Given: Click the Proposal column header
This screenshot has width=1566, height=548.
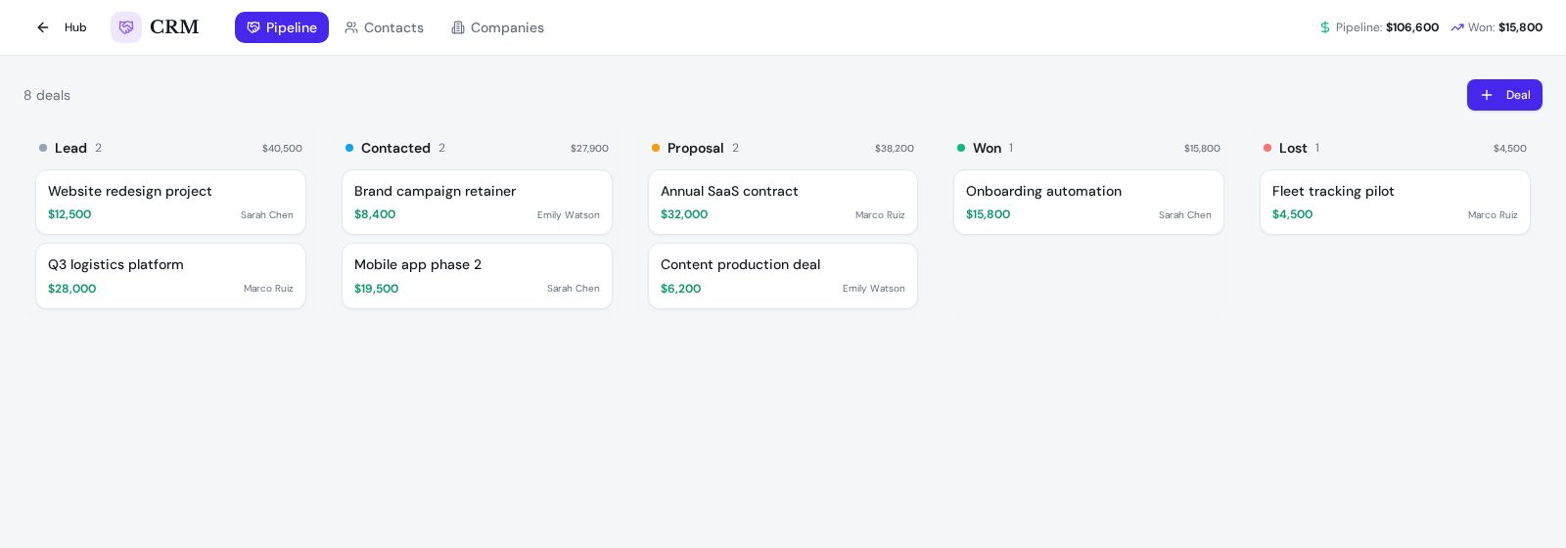Looking at the screenshot, I should point(695,148).
